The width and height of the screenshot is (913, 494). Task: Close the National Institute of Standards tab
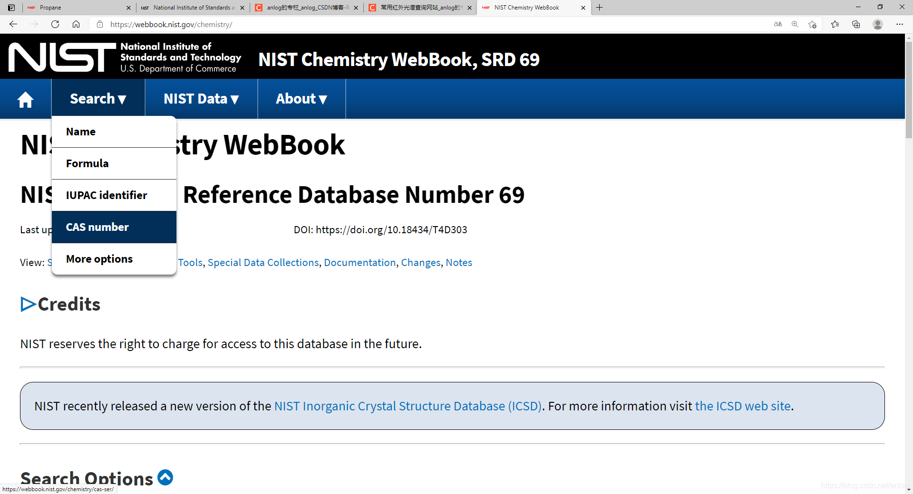click(x=242, y=8)
